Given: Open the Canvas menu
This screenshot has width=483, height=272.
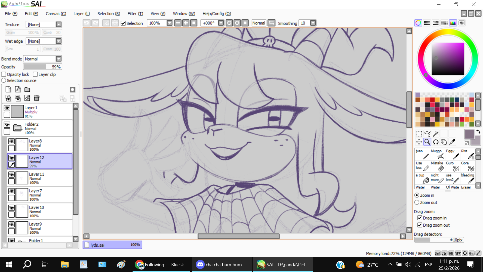Looking at the screenshot, I should click(56, 14).
